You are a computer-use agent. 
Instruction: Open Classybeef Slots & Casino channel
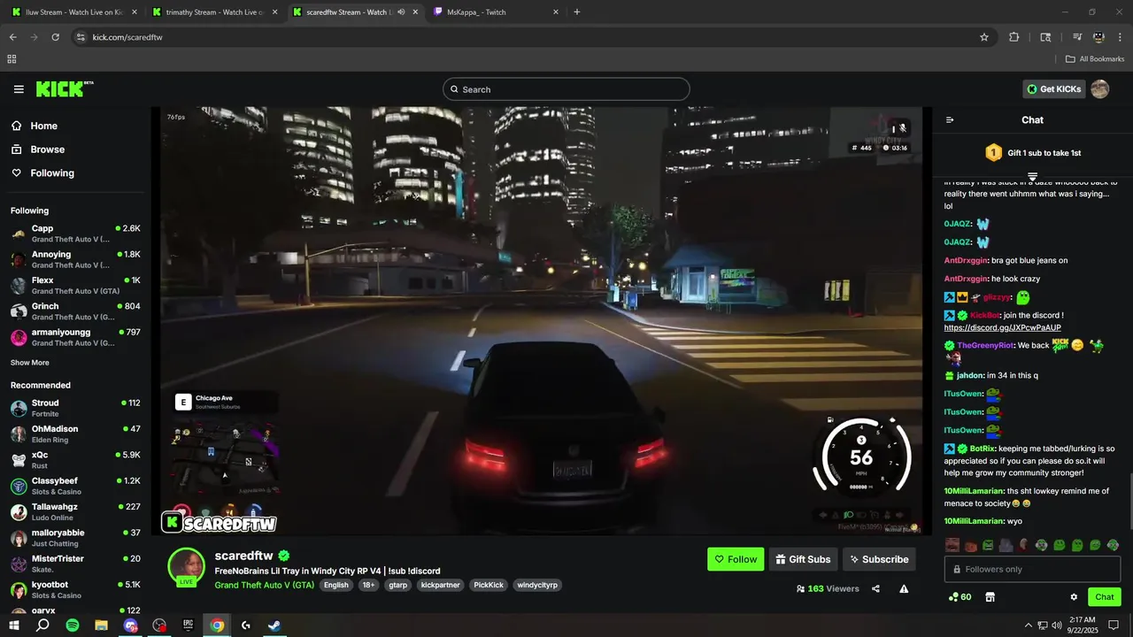tap(75, 486)
